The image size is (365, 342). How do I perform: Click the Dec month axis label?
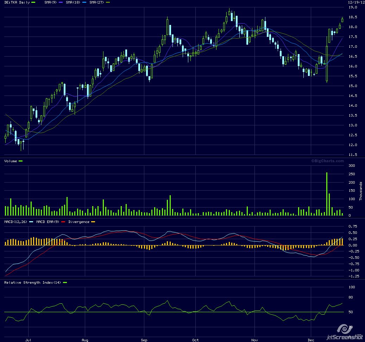311,340
